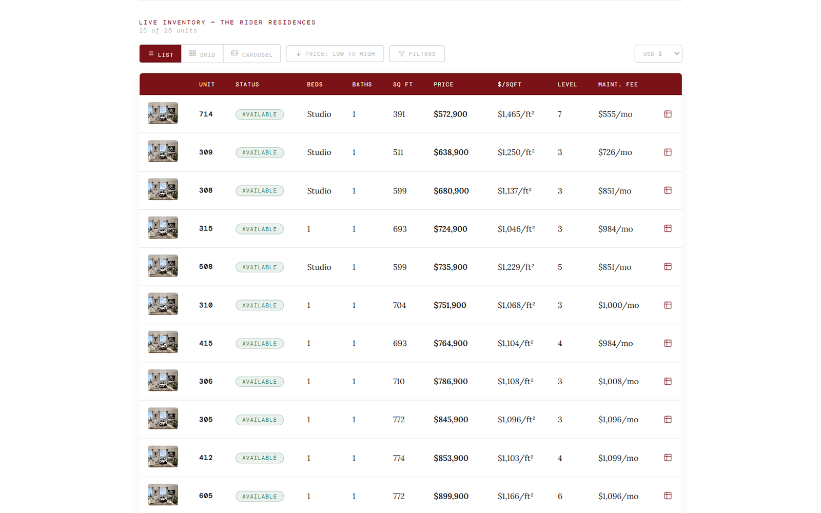821x513 pixels.
Task: Open thumbnail image of unit 310
Action: click(x=163, y=304)
